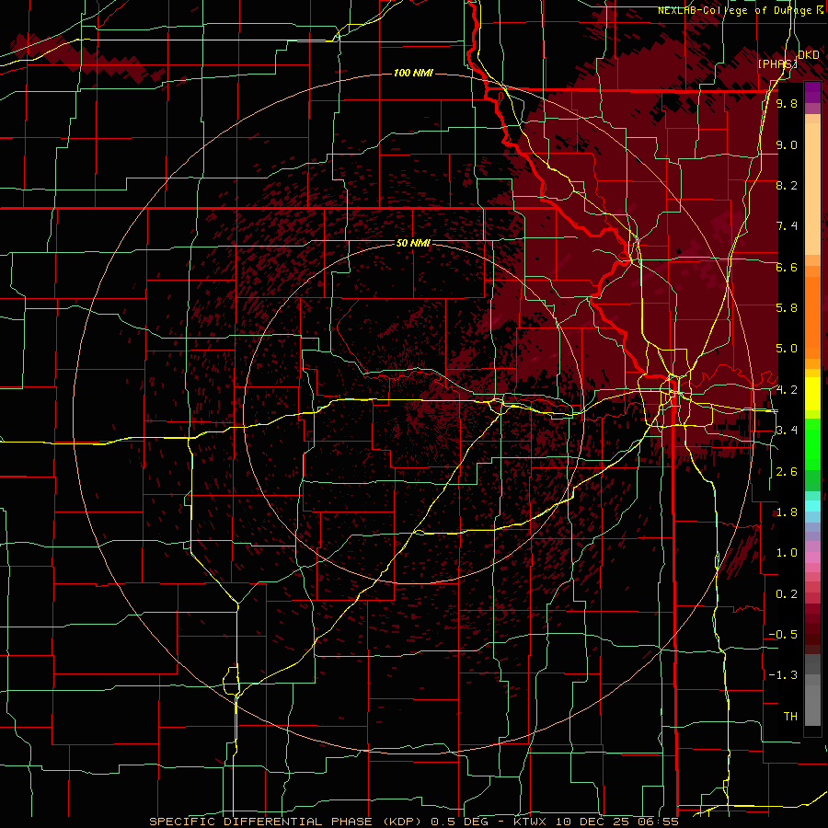Screen dimensions: 828x828
Task: Click the -1.3 legend scale value
Action: click(783, 675)
